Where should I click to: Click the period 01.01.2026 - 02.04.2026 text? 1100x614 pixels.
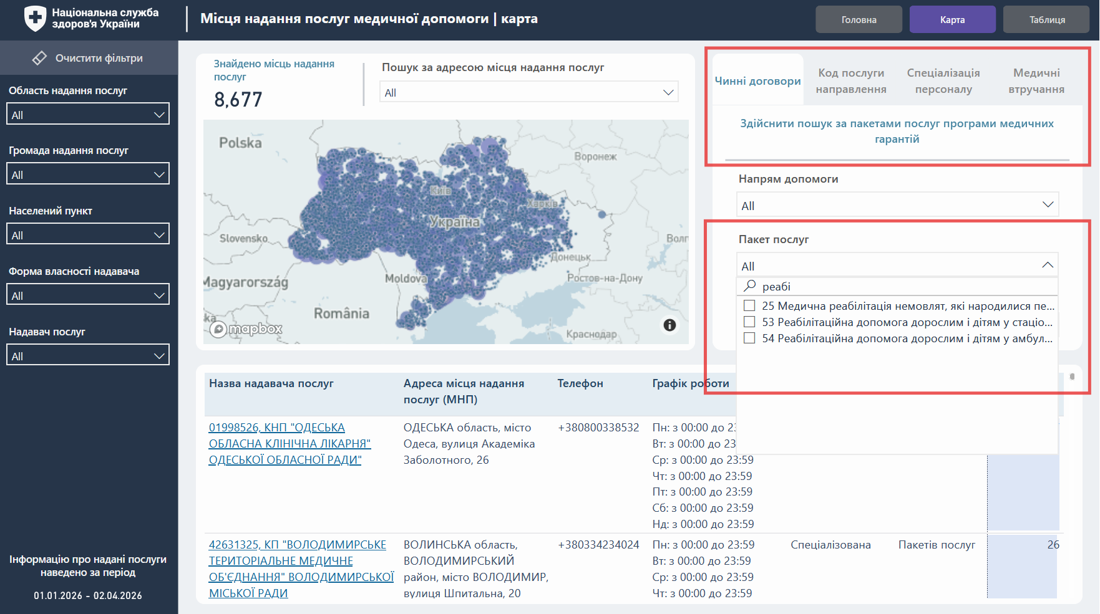(x=88, y=595)
